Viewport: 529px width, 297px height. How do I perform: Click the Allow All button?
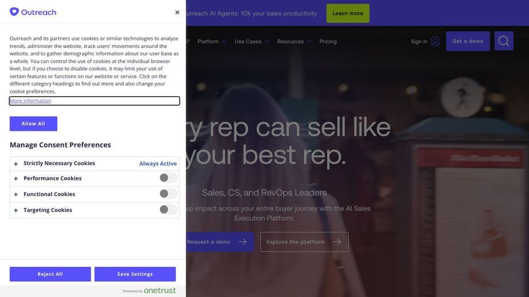click(33, 124)
